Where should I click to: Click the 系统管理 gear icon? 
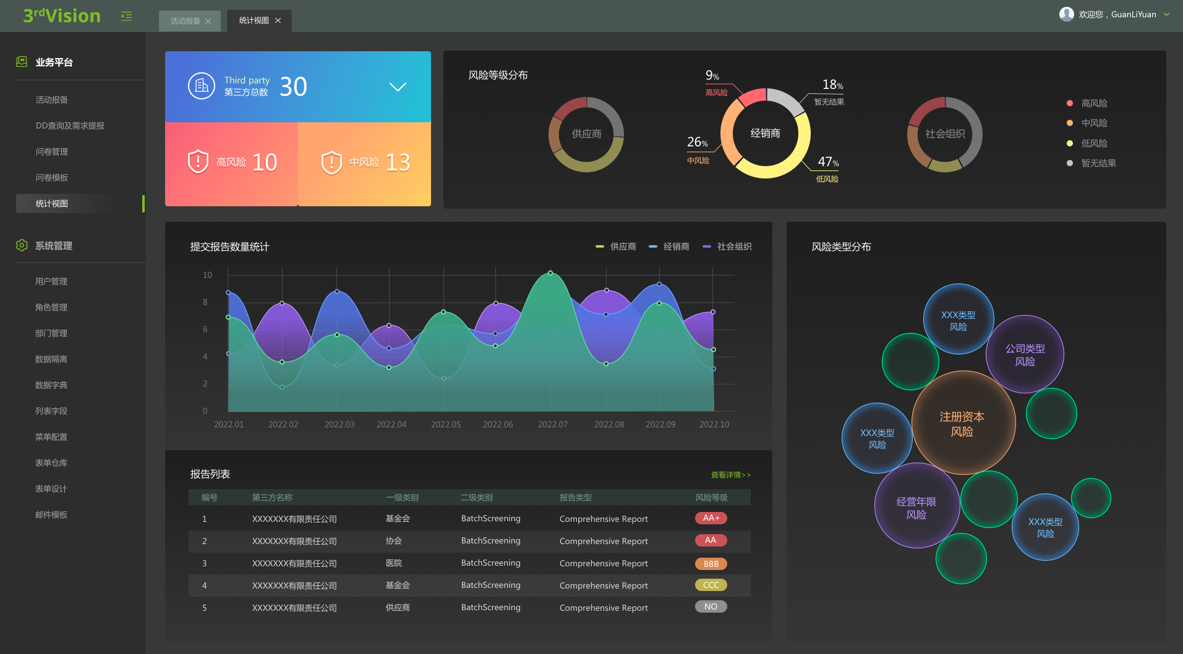22,245
